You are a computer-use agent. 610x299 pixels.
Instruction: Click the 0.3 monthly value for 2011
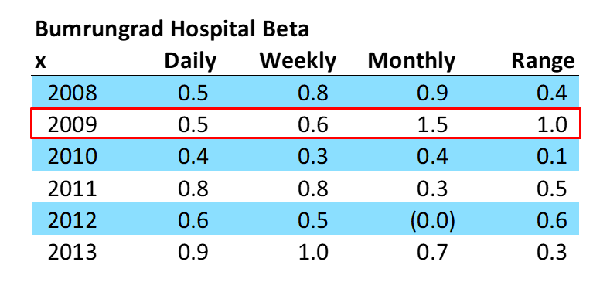pos(432,189)
